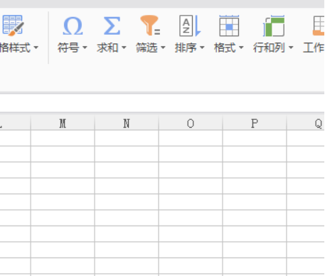
Task: Click the A-Z sort icon
Action: coord(190,26)
